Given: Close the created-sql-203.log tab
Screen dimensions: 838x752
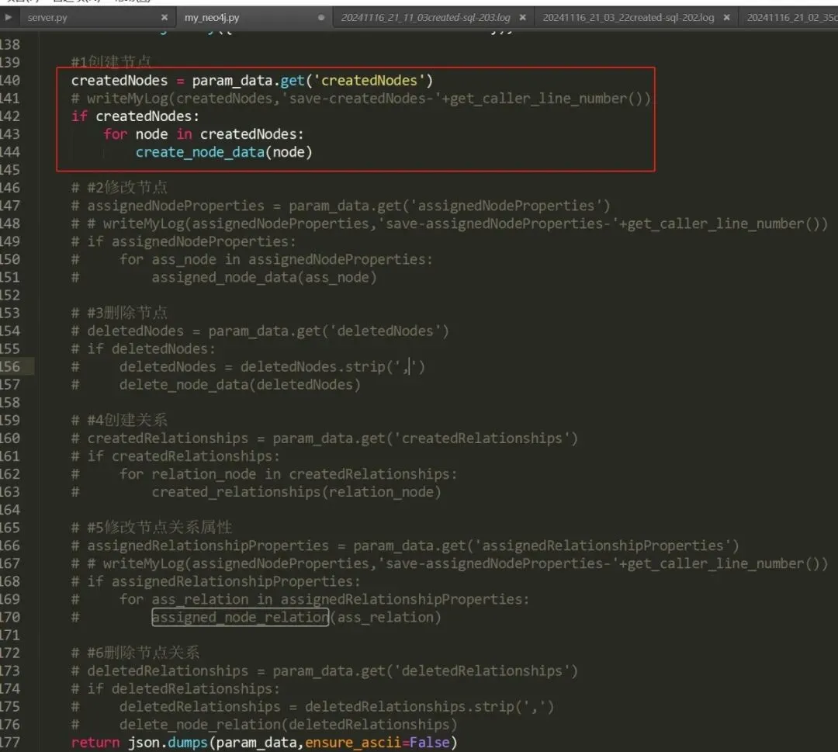Looking at the screenshot, I should [x=523, y=18].
